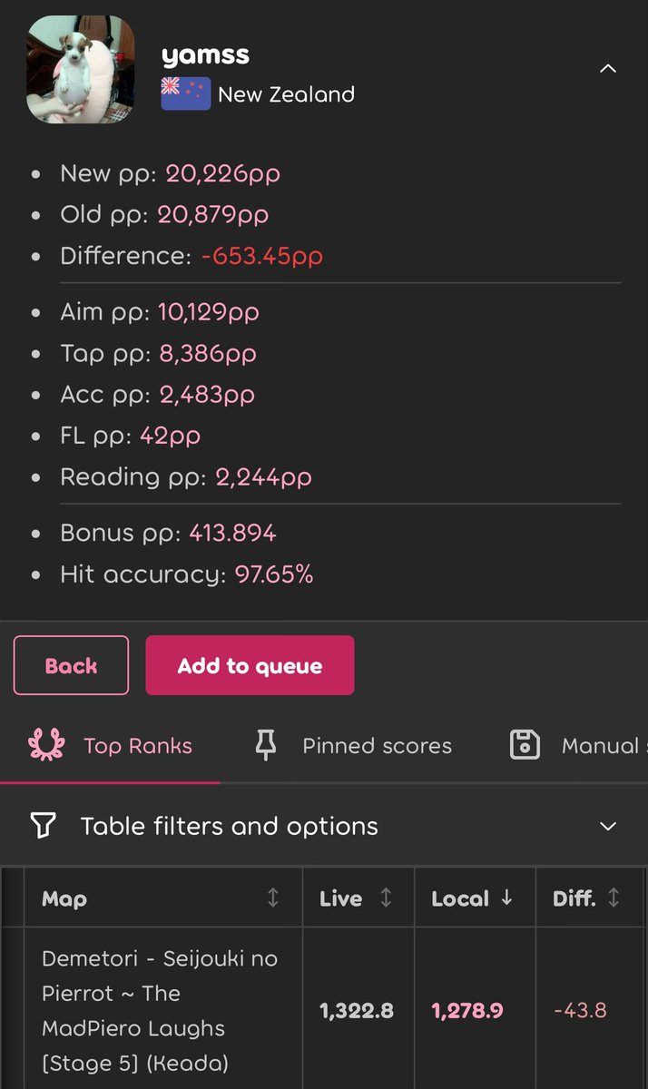Click the Back button

71,665
